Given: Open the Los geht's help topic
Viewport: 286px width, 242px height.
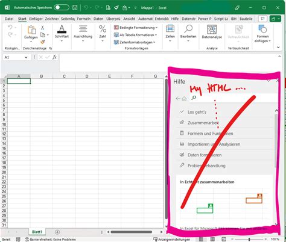Looking at the screenshot, I should point(224,112).
